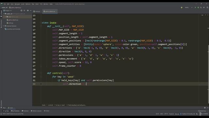The width and height of the screenshot is (209, 118).
Task: Collapse the snake_3d project root node
Action: tap(4, 14)
